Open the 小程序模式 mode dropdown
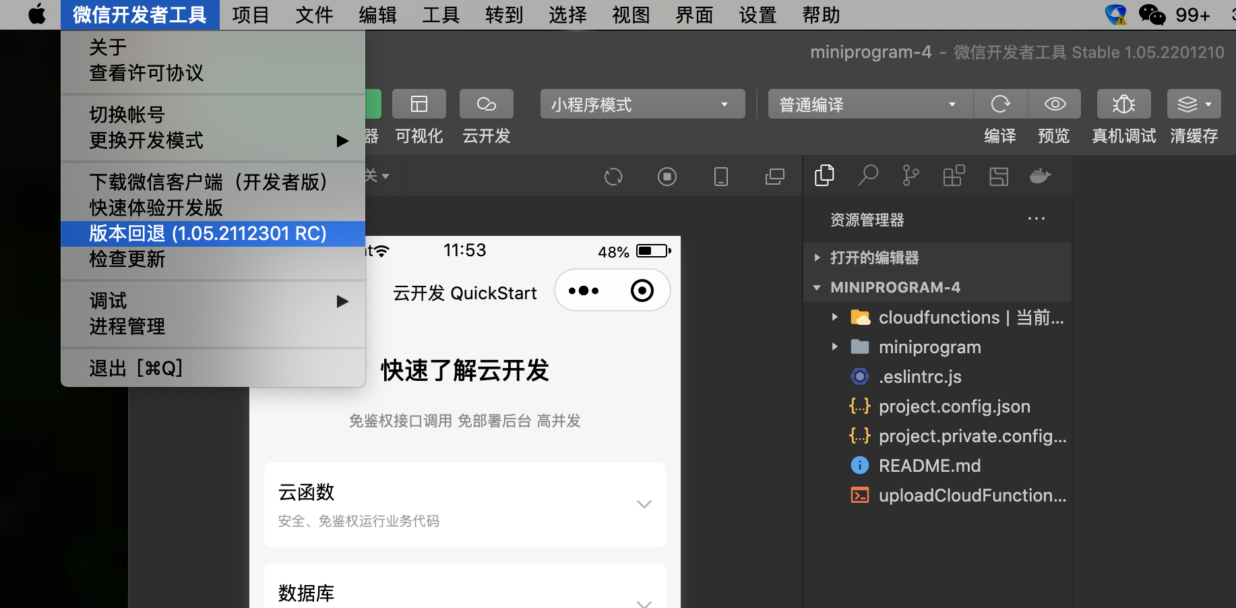This screenshot has height=608, width=1236. click(643, 104)
